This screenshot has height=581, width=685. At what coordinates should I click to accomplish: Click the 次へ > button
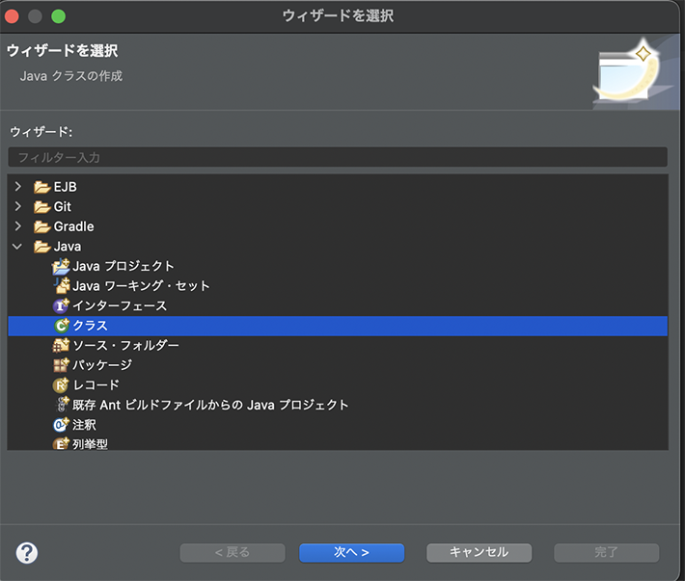(352, 553)
